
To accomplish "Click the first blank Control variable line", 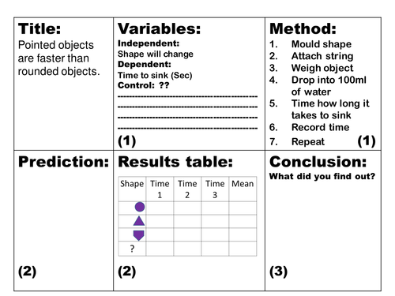I will tap(187, 96).
